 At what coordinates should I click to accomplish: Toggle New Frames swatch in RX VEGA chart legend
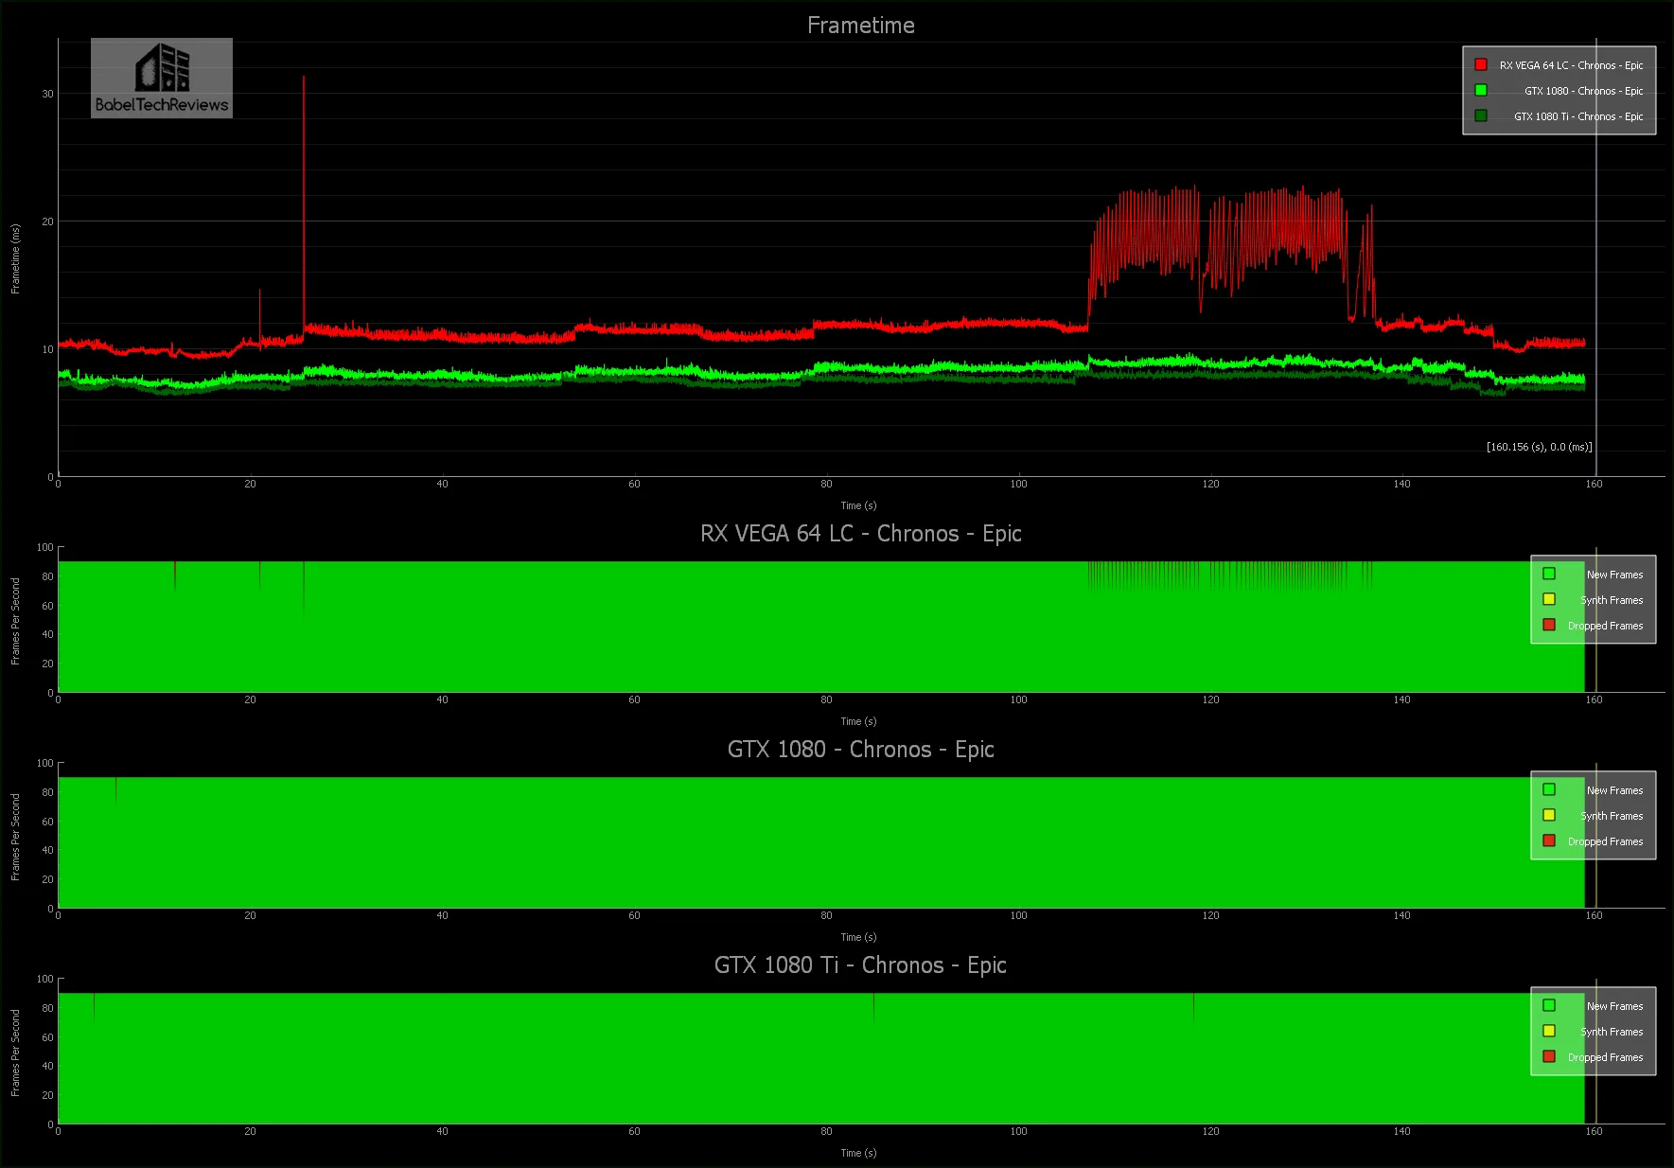coord(1549,575)
